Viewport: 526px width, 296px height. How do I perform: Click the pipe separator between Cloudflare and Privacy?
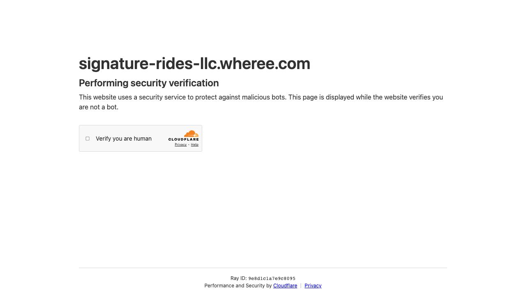(301, 286)
